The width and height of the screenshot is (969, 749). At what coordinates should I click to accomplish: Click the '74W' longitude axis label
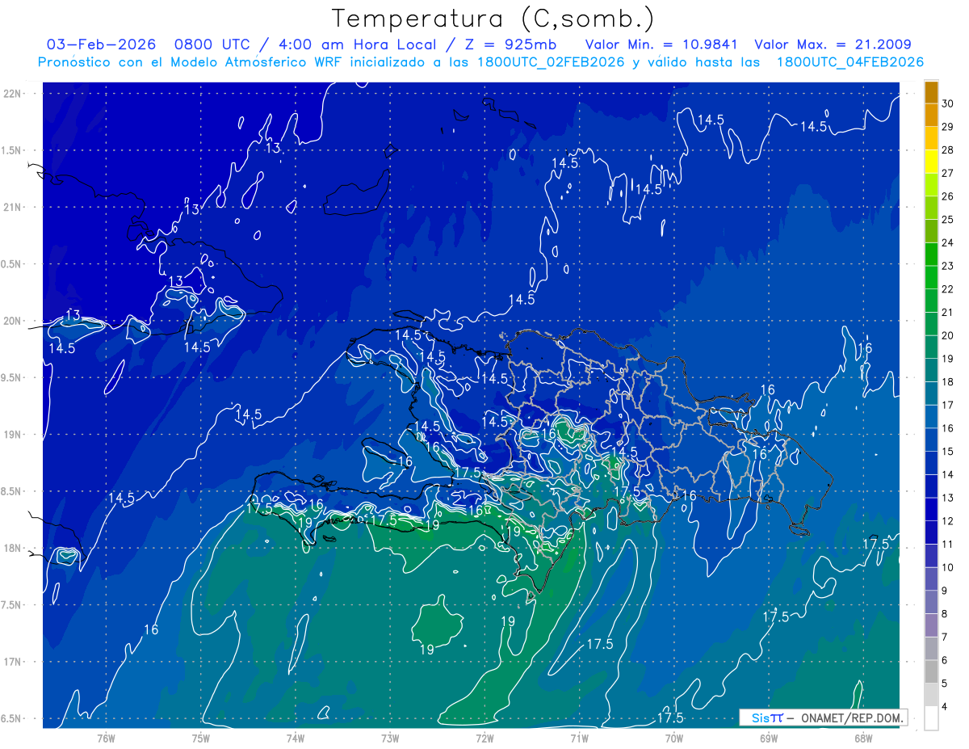(x=296, y=738)
